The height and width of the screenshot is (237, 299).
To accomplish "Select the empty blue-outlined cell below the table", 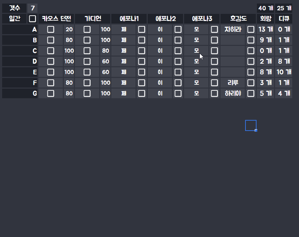I will pos(250,125).
